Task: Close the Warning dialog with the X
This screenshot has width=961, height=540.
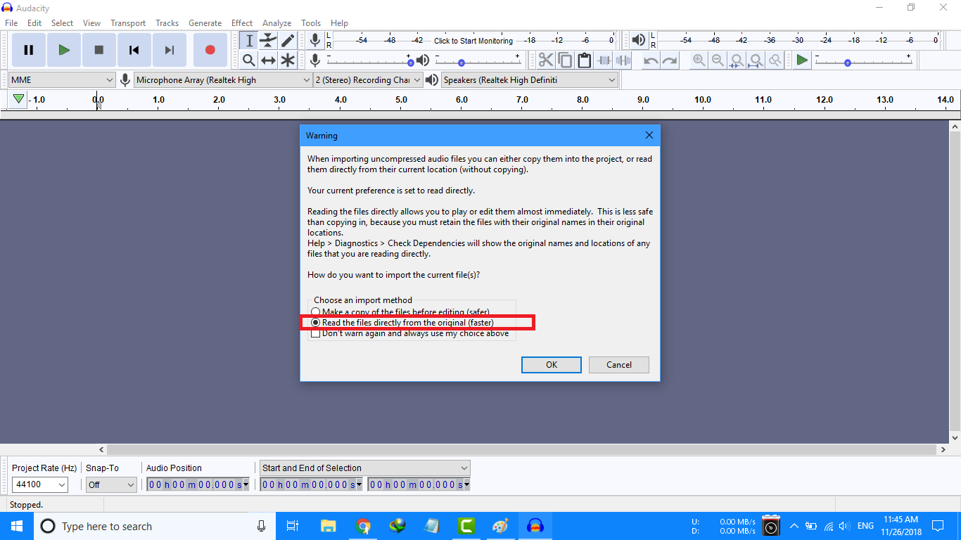Action: [x=649, y=135]
